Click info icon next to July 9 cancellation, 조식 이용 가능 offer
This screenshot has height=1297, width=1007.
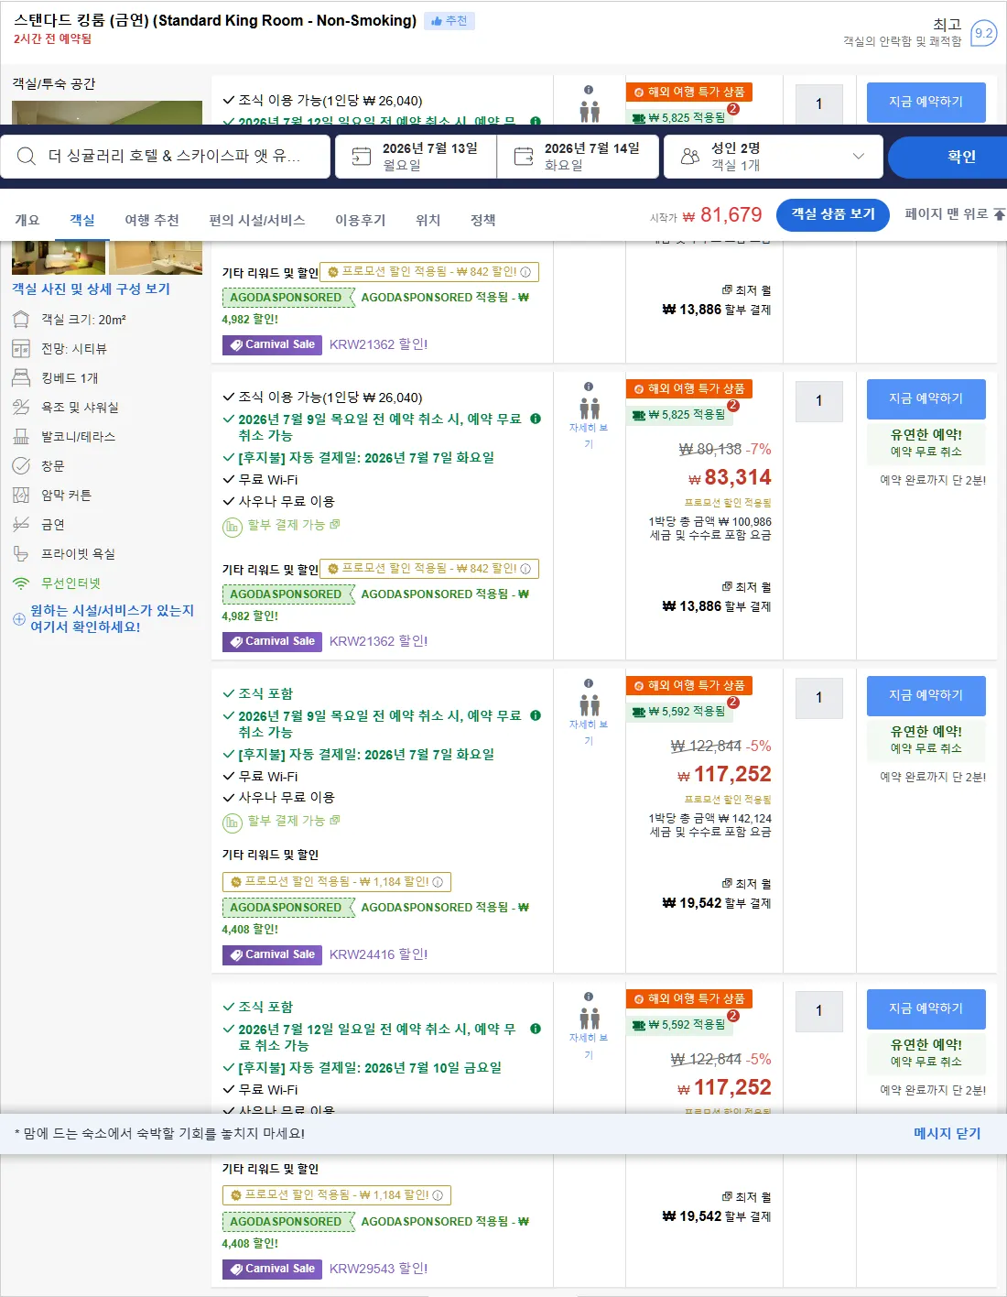click(x=536, y=419)
